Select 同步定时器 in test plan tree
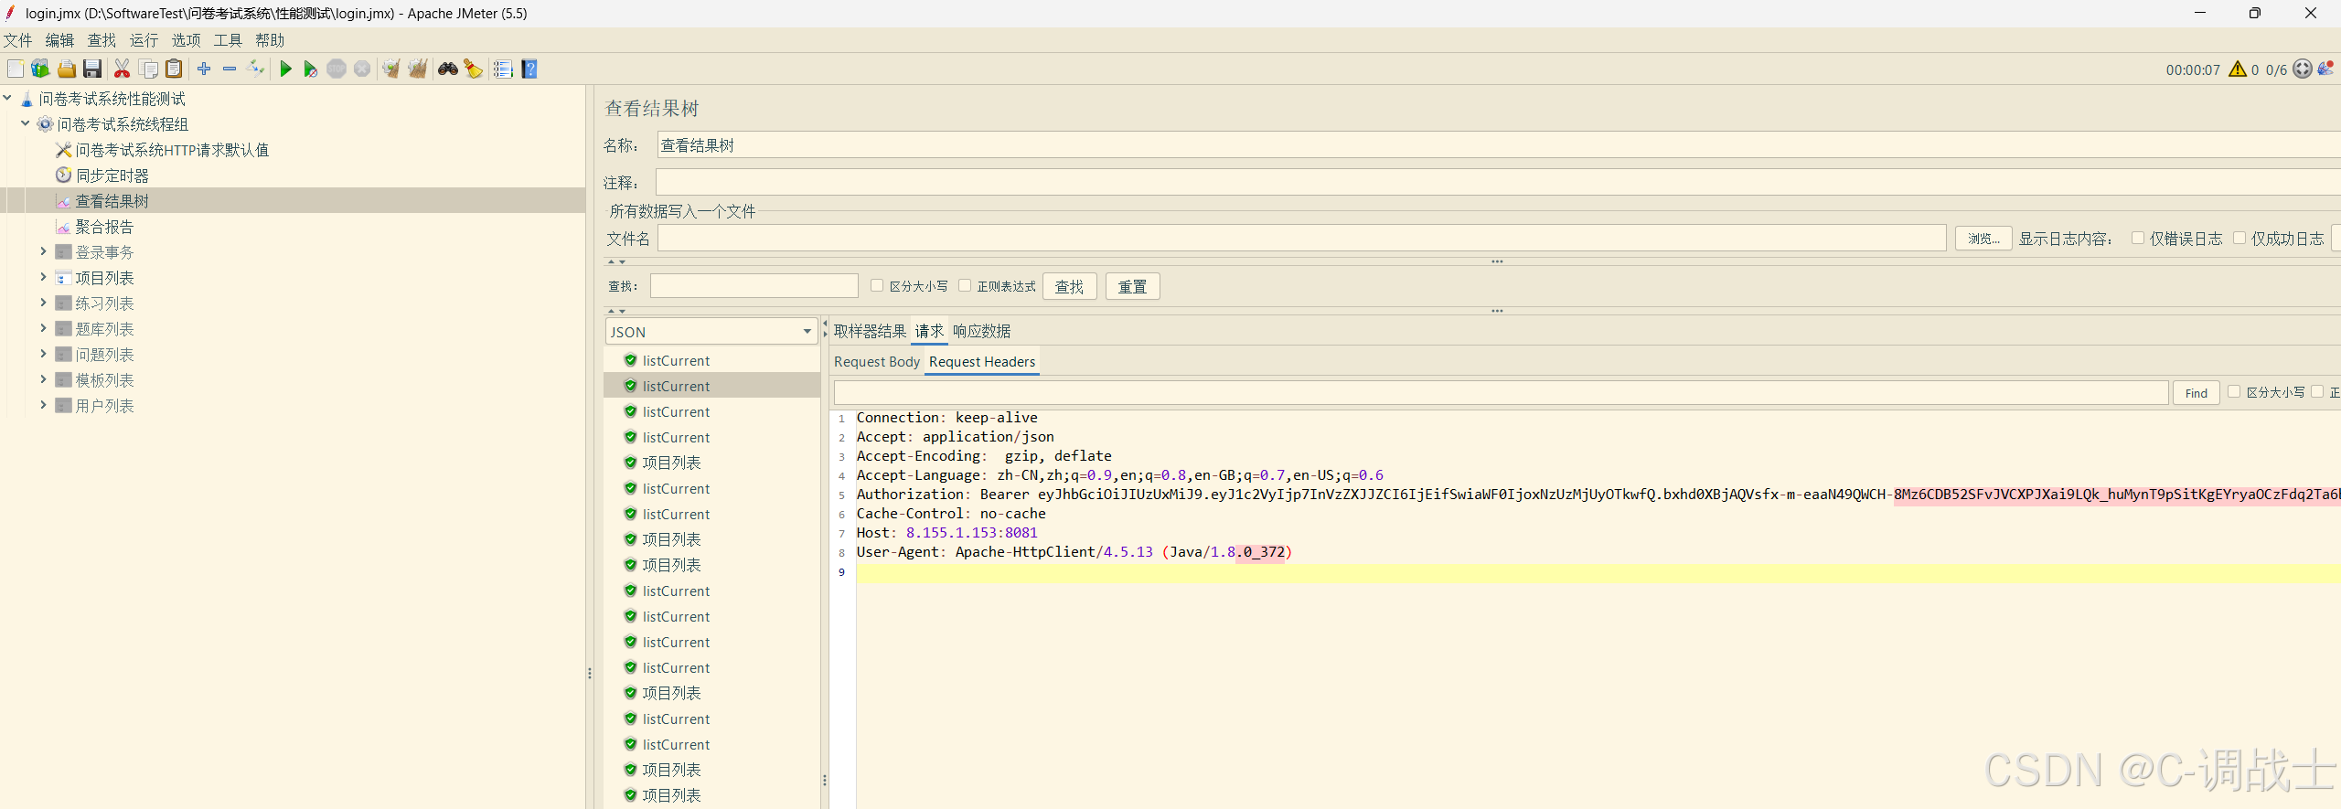The height and width of the screenshot is (809, 2341). click(112, 176)
